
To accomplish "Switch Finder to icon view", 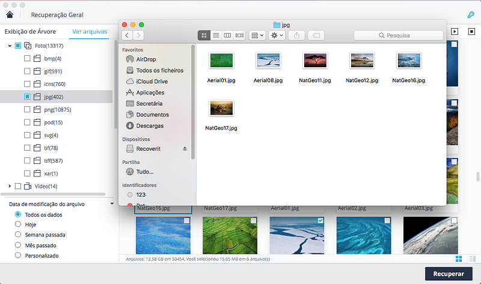I will [x=204, y=35].
